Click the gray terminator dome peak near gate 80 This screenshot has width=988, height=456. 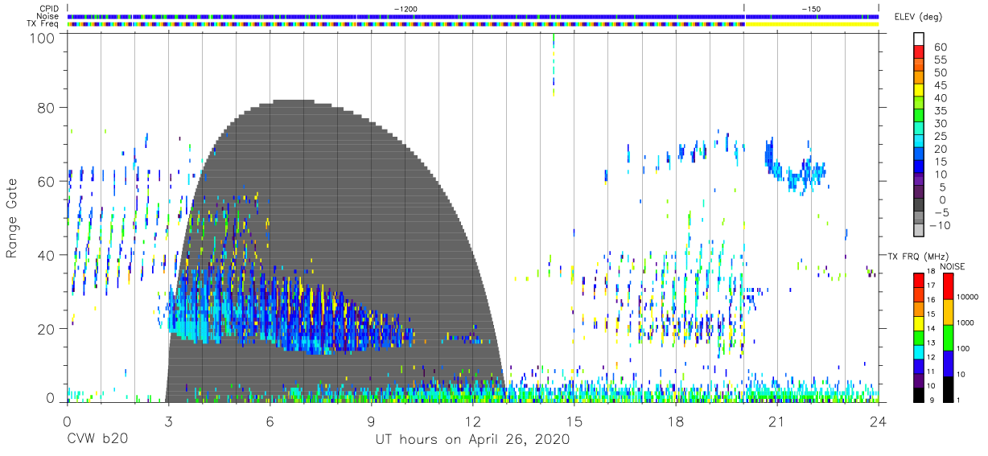pos(293,103)
